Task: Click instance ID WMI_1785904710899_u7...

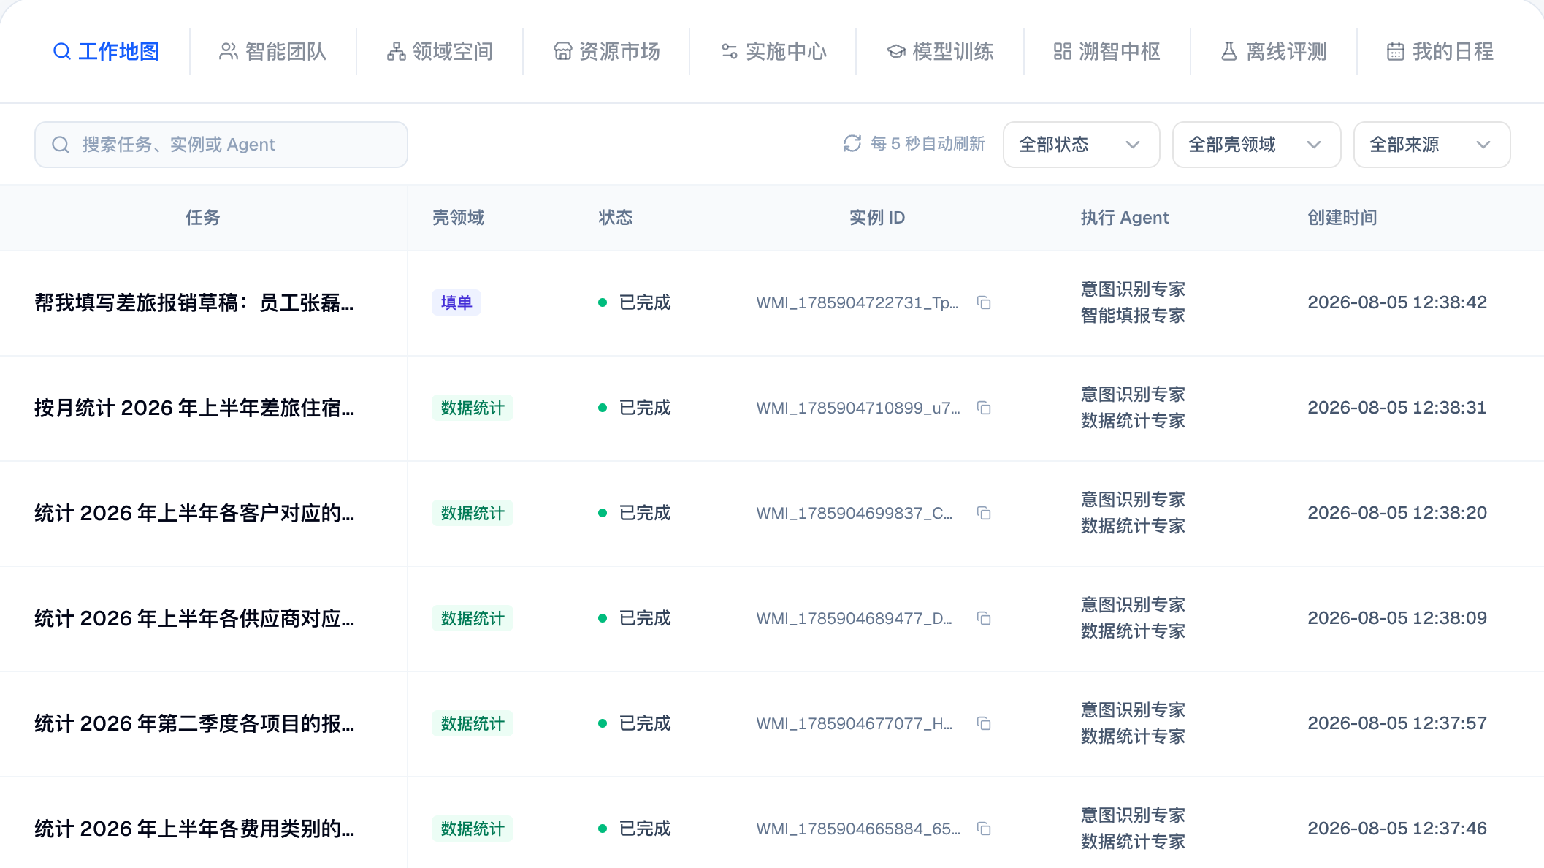Action: tap(858, 408)
